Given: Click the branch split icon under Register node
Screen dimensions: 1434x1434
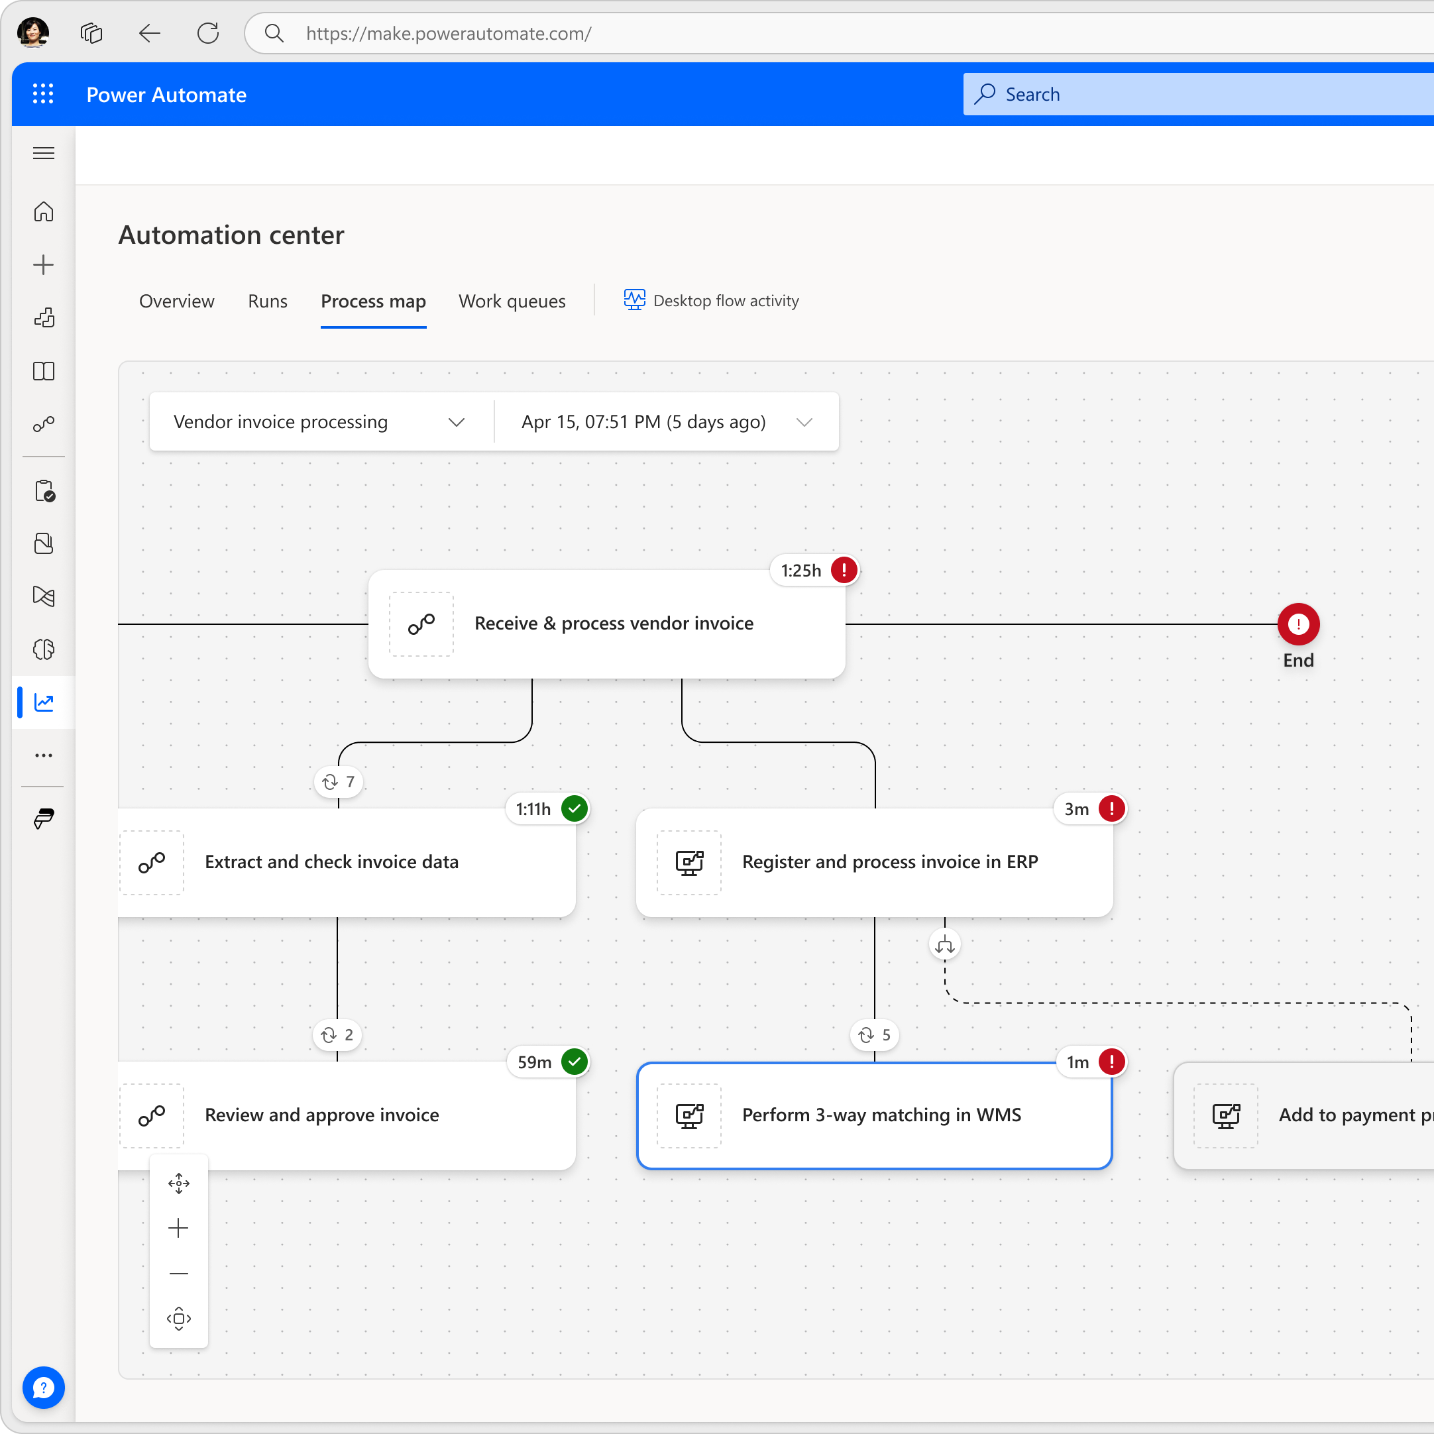Looking at the screenshot, I should [945, 945].
